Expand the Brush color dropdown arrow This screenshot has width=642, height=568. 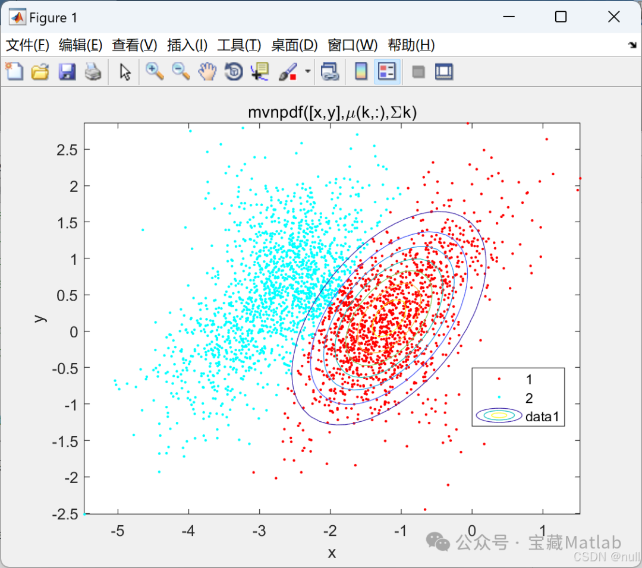[x=307, y=72]
